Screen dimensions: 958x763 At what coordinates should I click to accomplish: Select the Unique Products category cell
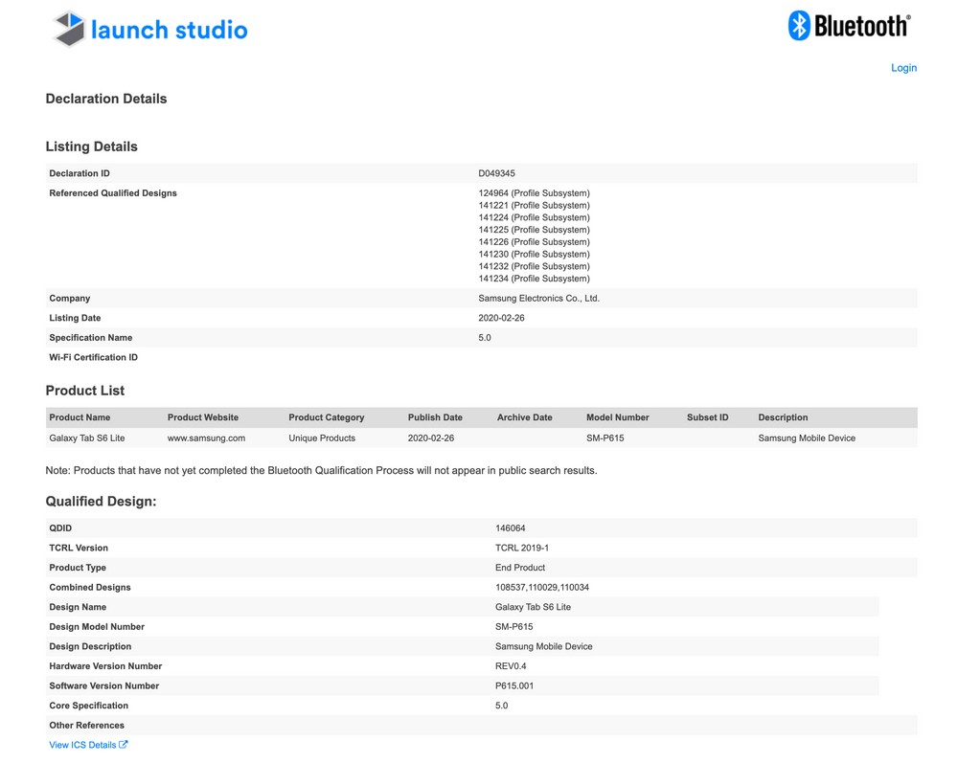[x=322, y=438]
